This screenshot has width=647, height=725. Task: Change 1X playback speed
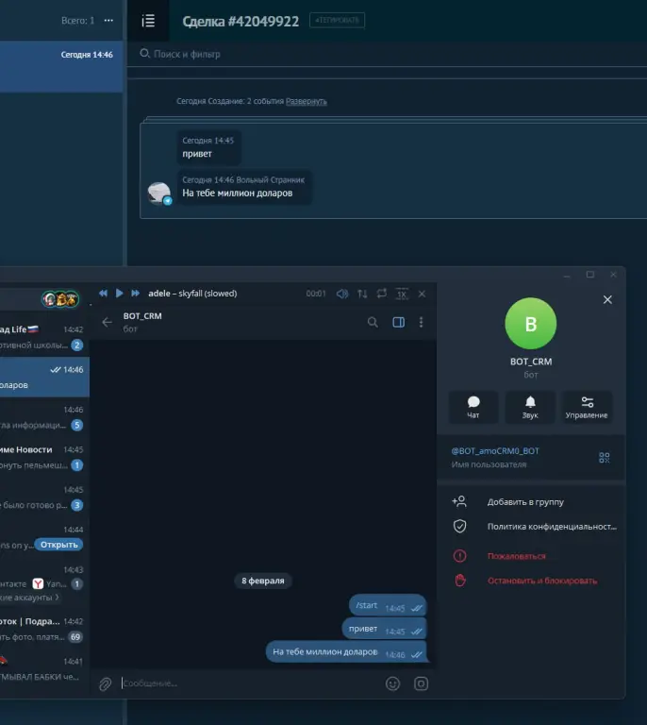click(x=402, y=294)
